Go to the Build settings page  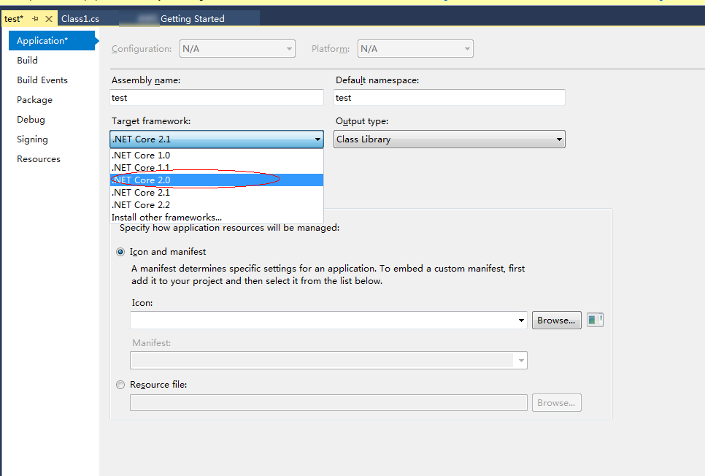tap(28, 61)
